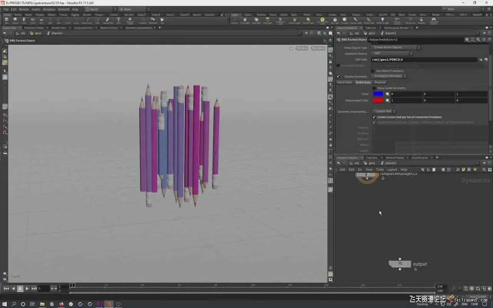The height and width of the screenshot is (308, 493).
Task: Select the Gamepad Camera shelf tool
Action: [434, 20]
